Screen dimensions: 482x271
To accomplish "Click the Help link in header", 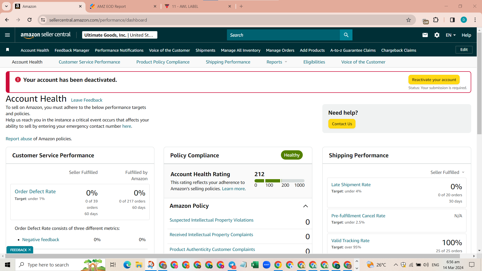I will point(466,35).
